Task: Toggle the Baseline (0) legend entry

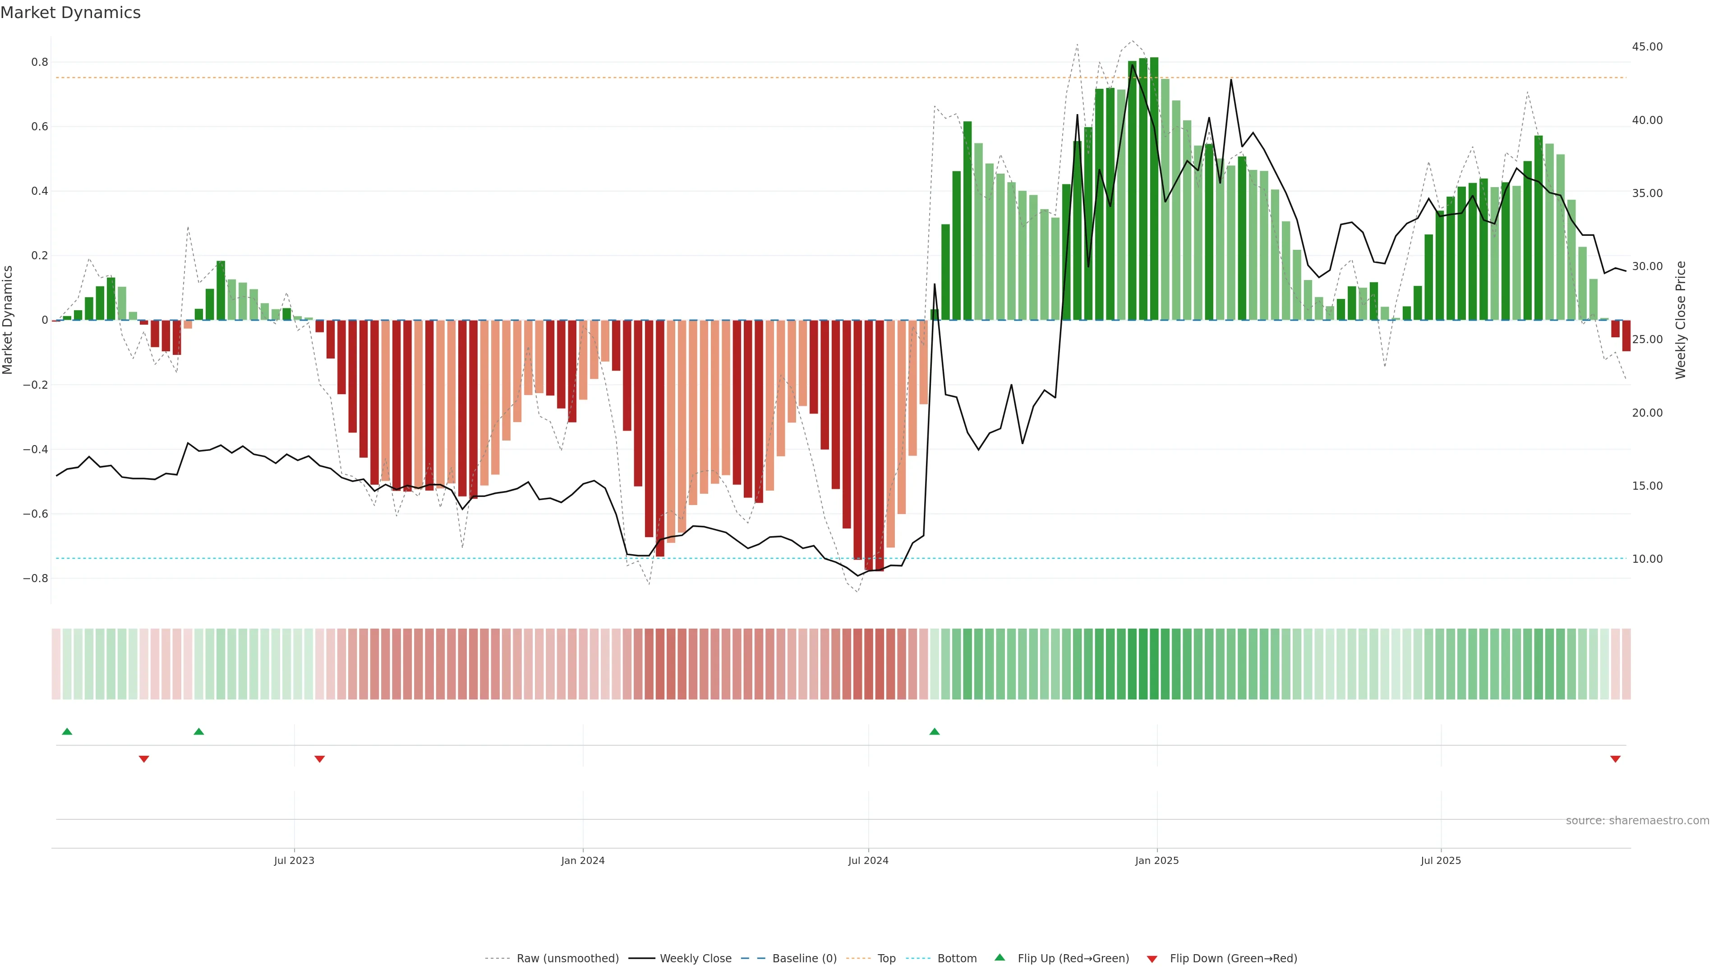Action: pyautogui.click(x=804, y=959)
